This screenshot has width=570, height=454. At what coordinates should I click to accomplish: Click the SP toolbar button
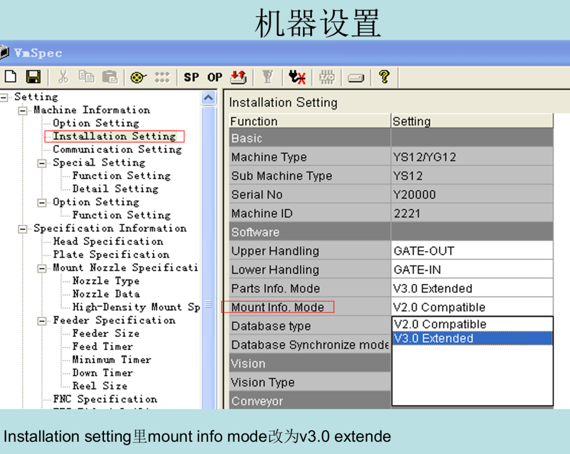(191, 78)
